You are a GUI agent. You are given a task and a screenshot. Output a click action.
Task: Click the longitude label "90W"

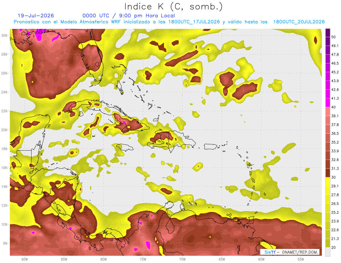[x=24, y=259]
